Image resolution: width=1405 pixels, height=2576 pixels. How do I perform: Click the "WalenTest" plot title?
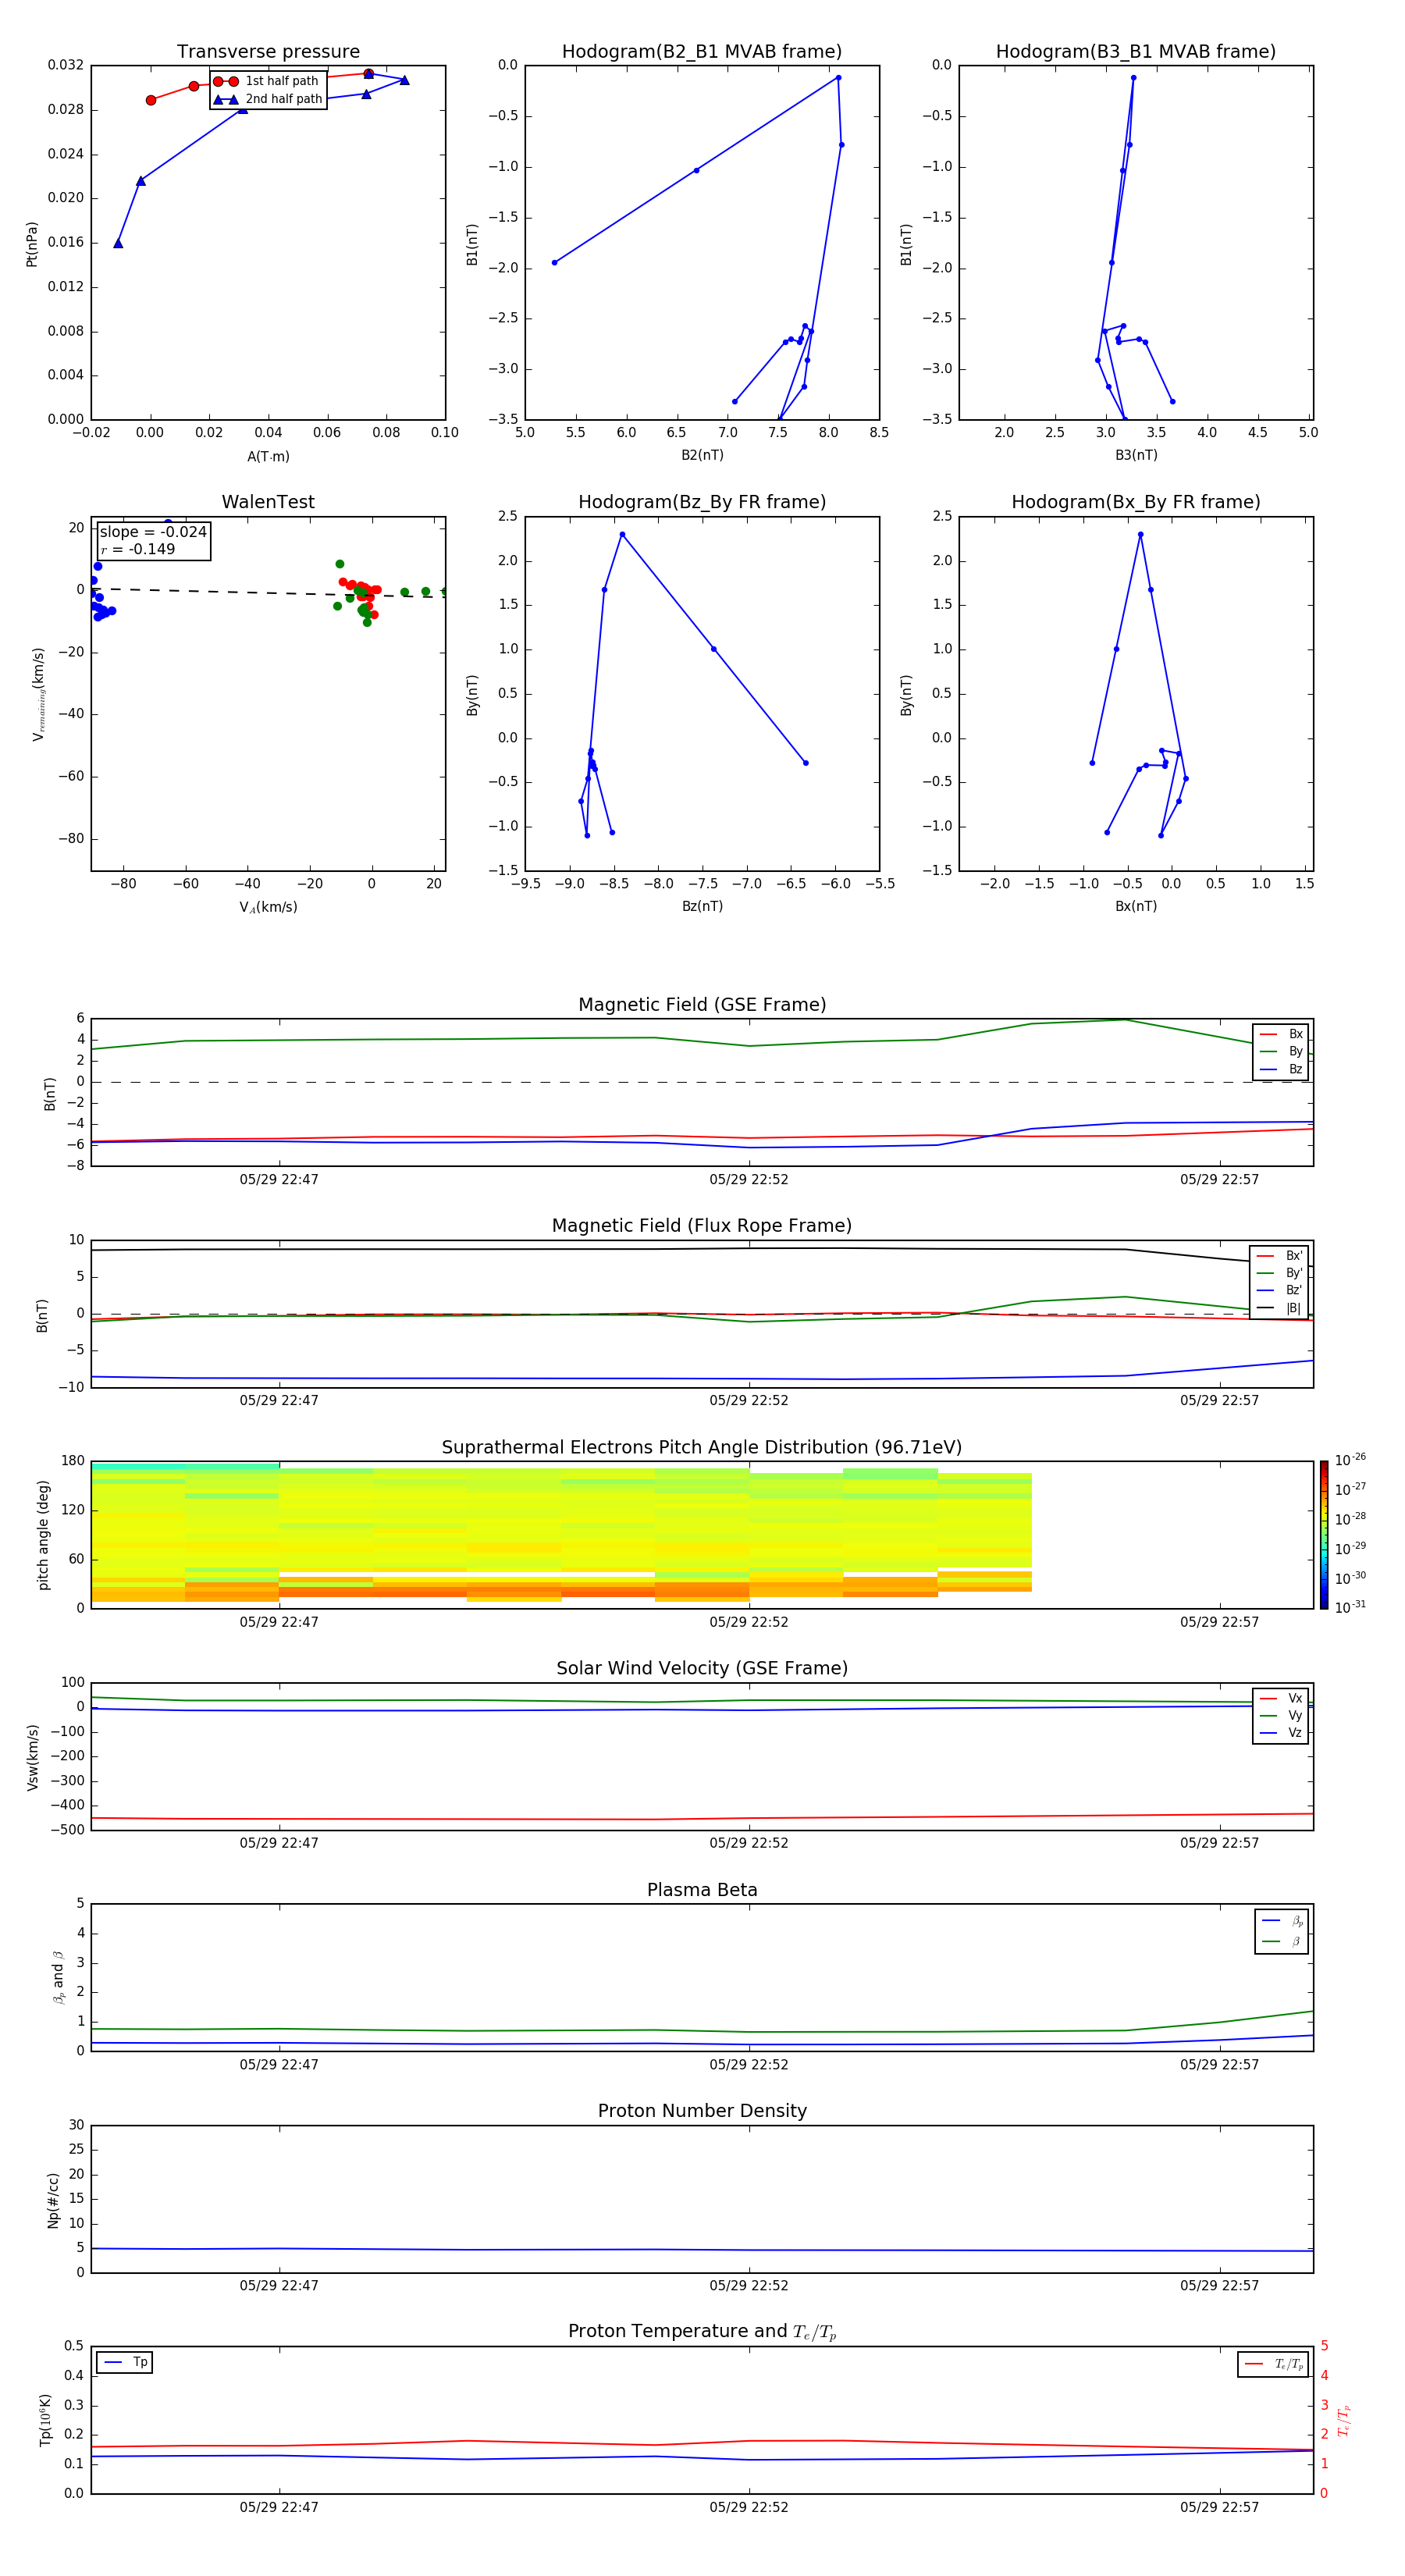click(268, 502)
